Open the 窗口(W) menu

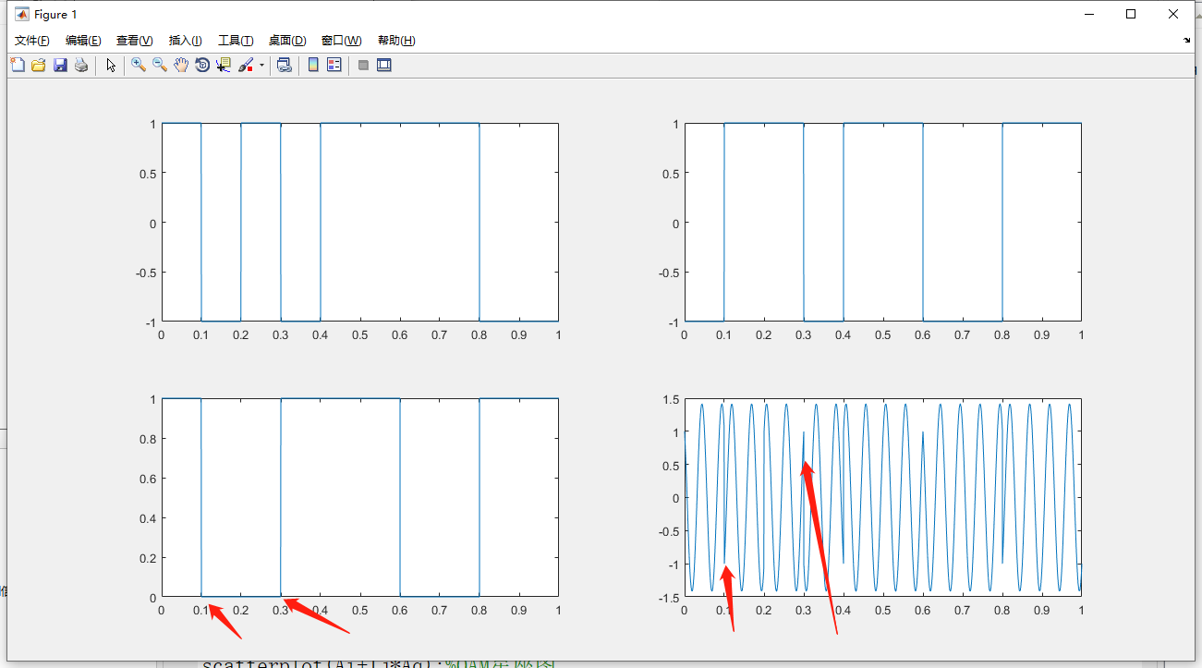point(342,41)
